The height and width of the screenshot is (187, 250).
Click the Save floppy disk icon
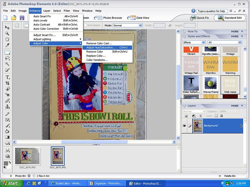(22, 18)
